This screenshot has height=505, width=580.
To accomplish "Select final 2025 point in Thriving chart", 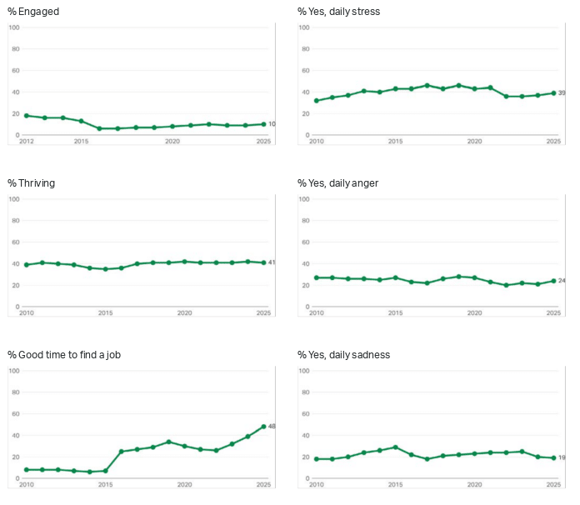I will [263, 262].
